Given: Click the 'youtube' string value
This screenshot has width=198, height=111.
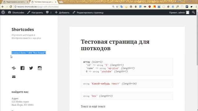Looking at the screenshot, I should click(106, 71).
